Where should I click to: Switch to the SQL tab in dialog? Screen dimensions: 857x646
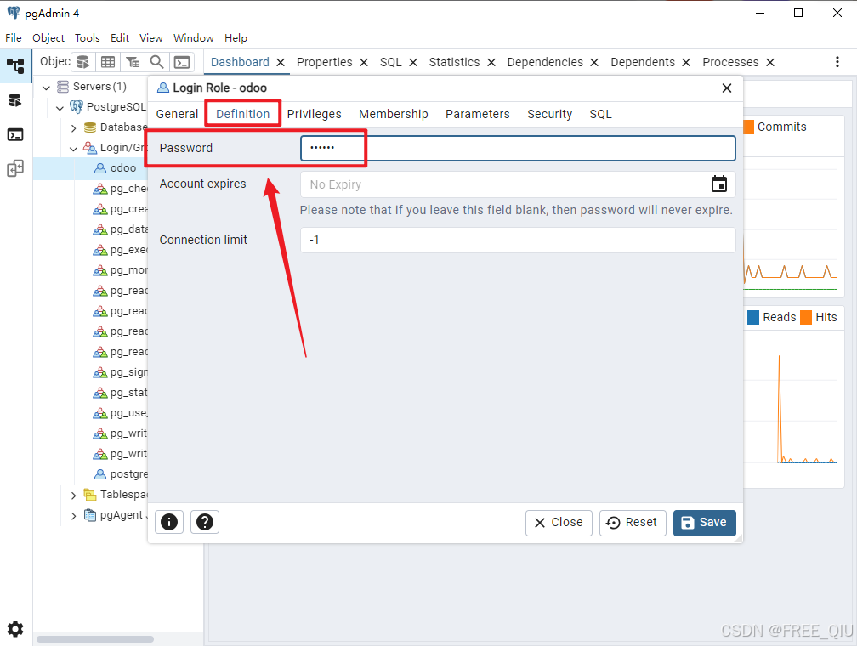[600, 114]
